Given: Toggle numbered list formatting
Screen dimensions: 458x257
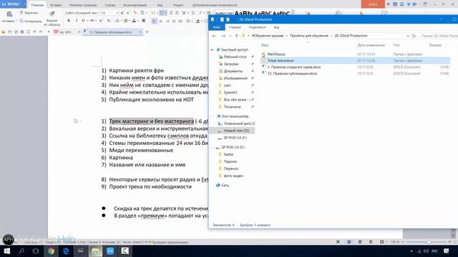Looking at the screenshot, I should click(x=162, y=13).
